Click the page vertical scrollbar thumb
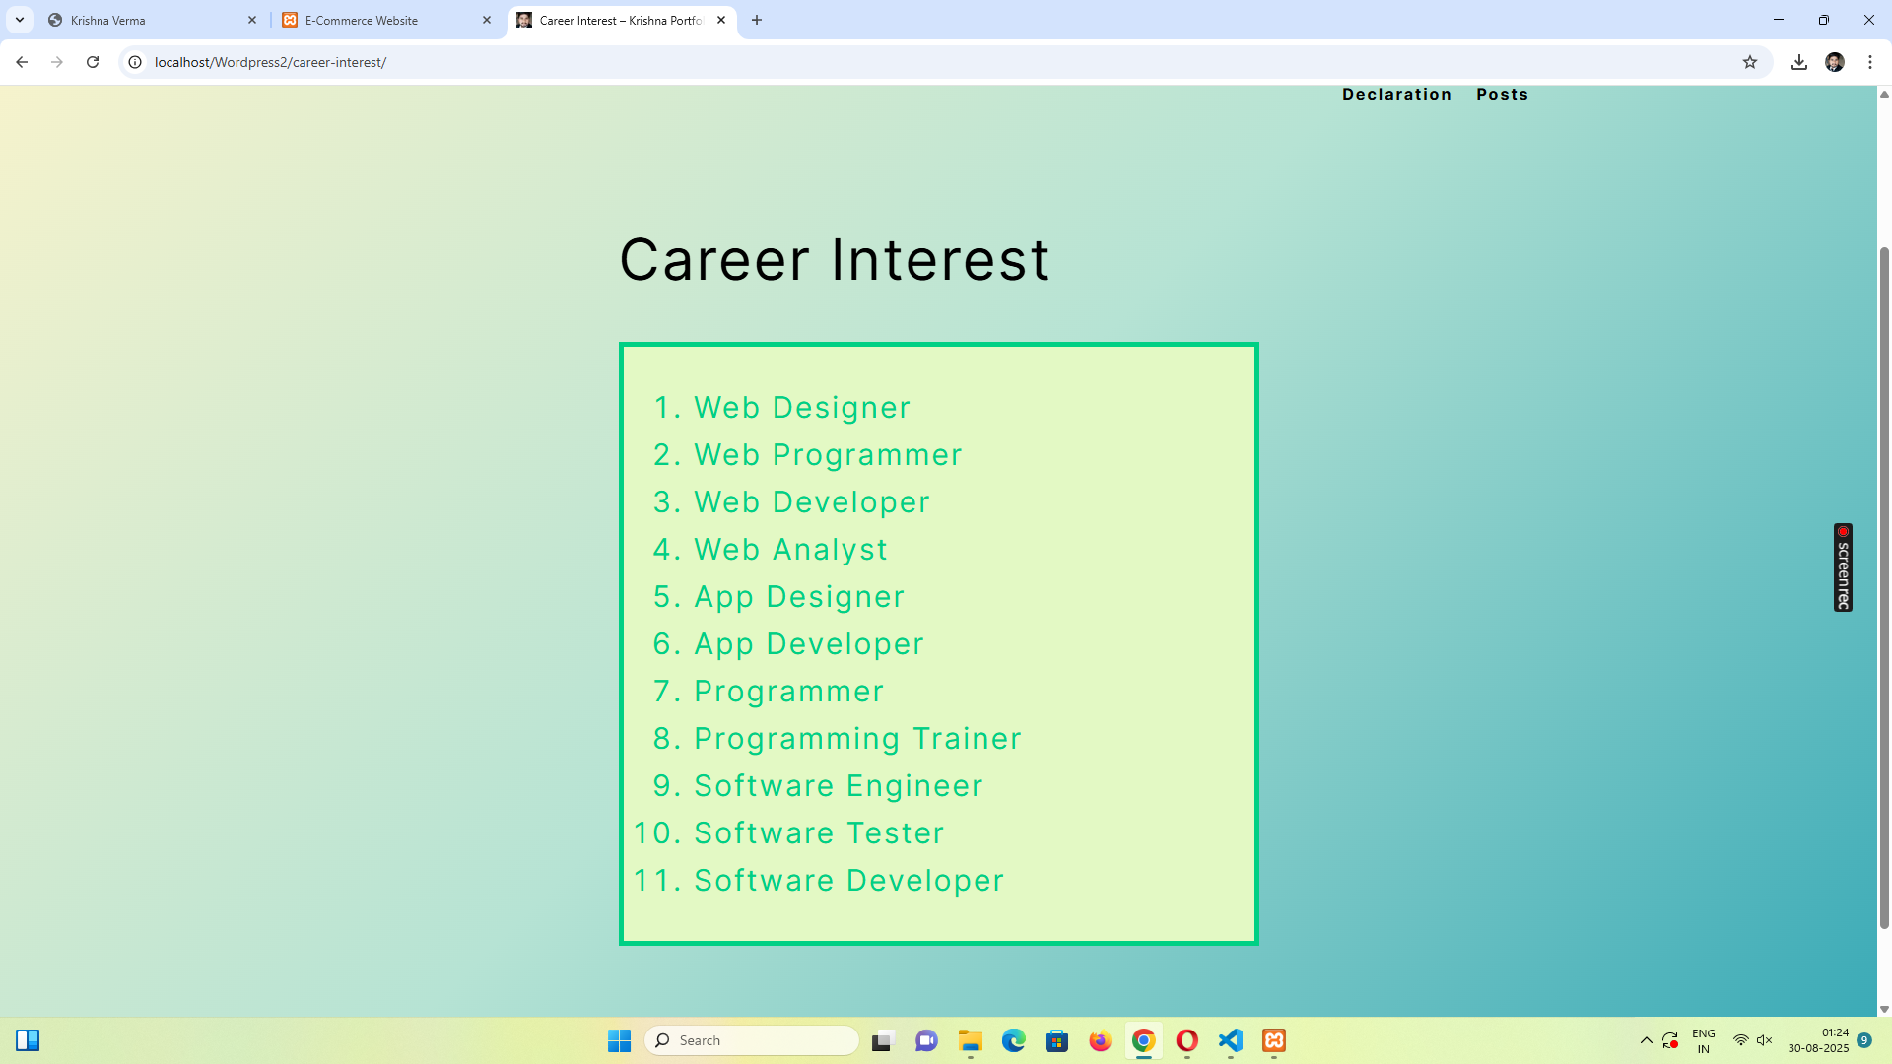Screen dimensions: 1892x1064 tap(1884, 587)
